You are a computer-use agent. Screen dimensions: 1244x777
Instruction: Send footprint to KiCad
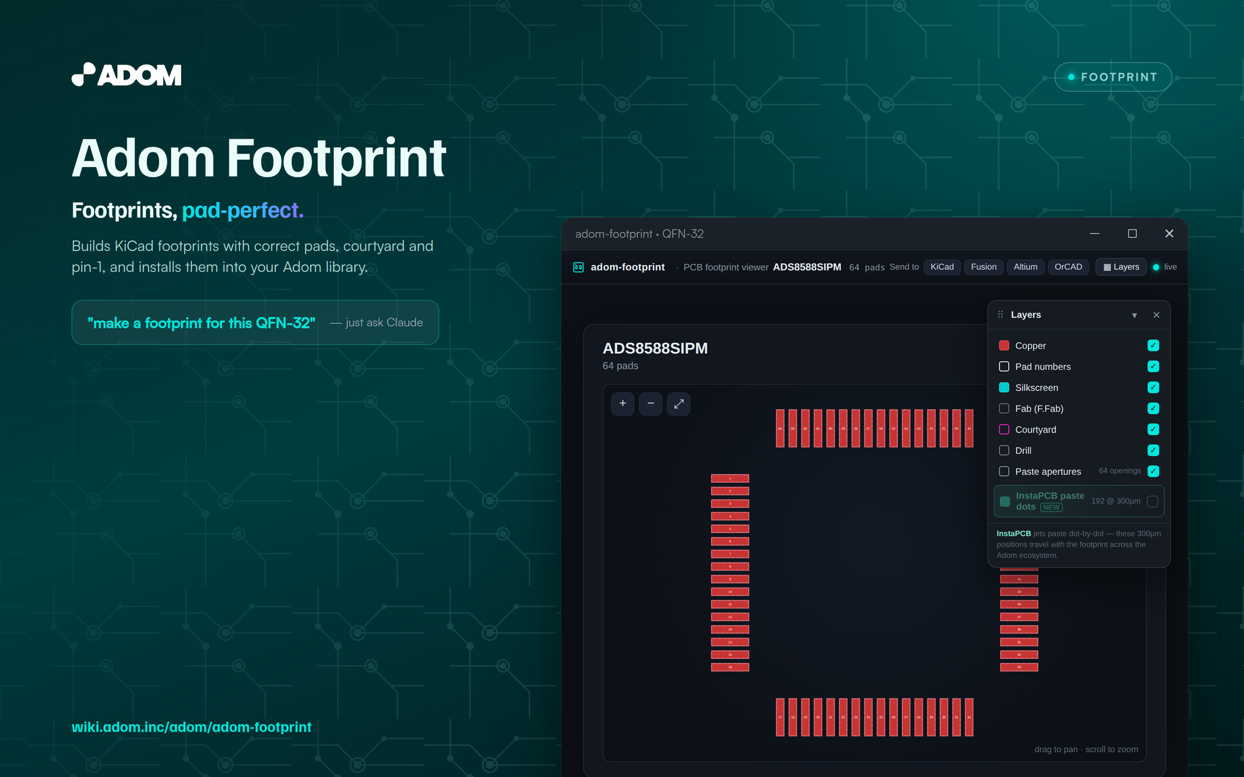pos(942,267)
